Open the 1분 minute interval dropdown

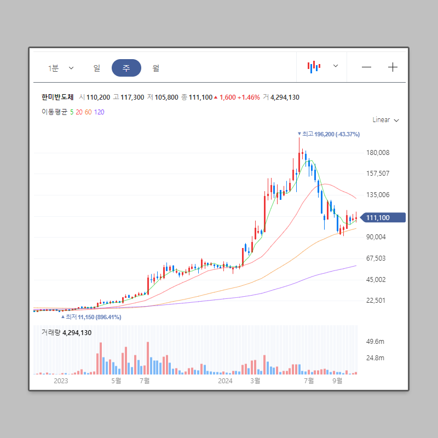pyautogui.click(x=61, y=68)
